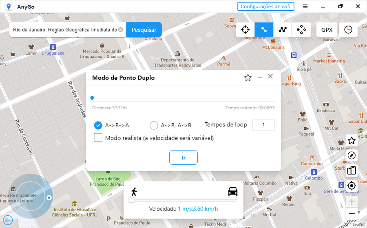The height and width of the screenshot is (228, 367).
Task: Open the history clock icon
Action: [348, 30]
